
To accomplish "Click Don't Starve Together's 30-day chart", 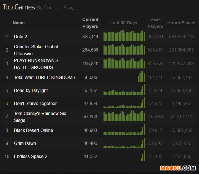I will (124, 103).
